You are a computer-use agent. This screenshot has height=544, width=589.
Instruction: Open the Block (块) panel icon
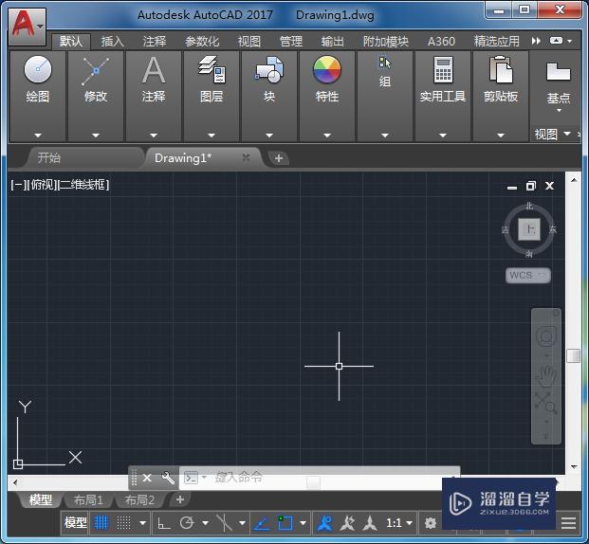[x=269, y=69]
